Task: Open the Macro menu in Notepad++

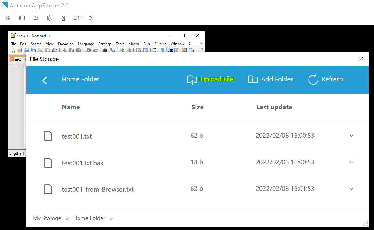Action: tap(134, 44)
